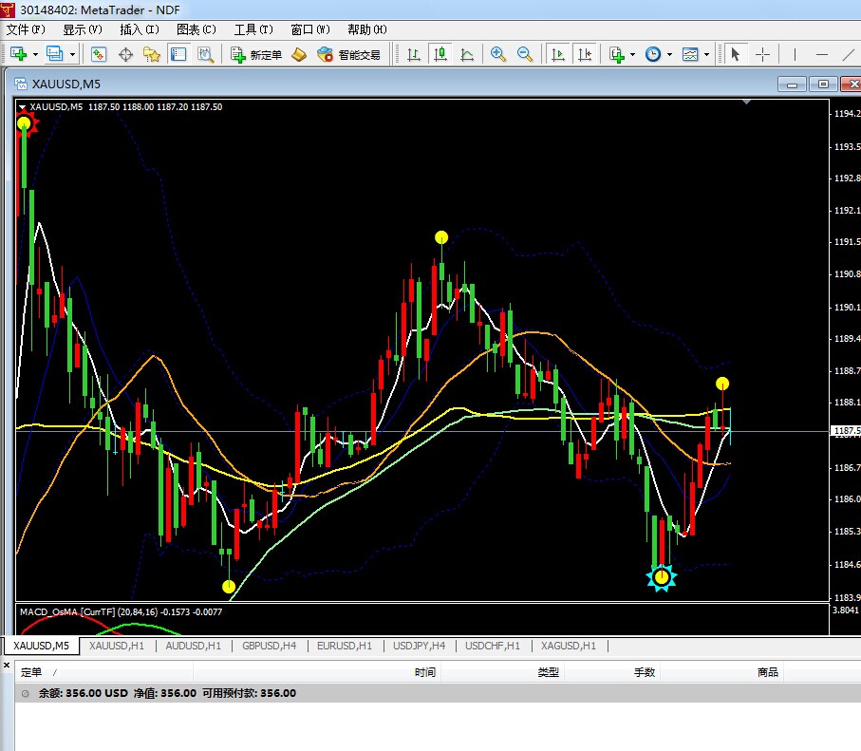Toggle the Market Watch window icon
This screenshot has height=751, width=861.
tap(99, 54)
